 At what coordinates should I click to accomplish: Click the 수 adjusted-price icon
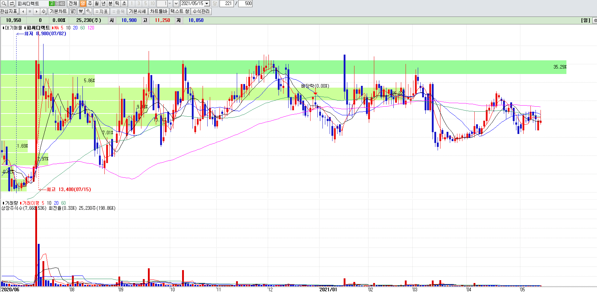tap(44, 11)
